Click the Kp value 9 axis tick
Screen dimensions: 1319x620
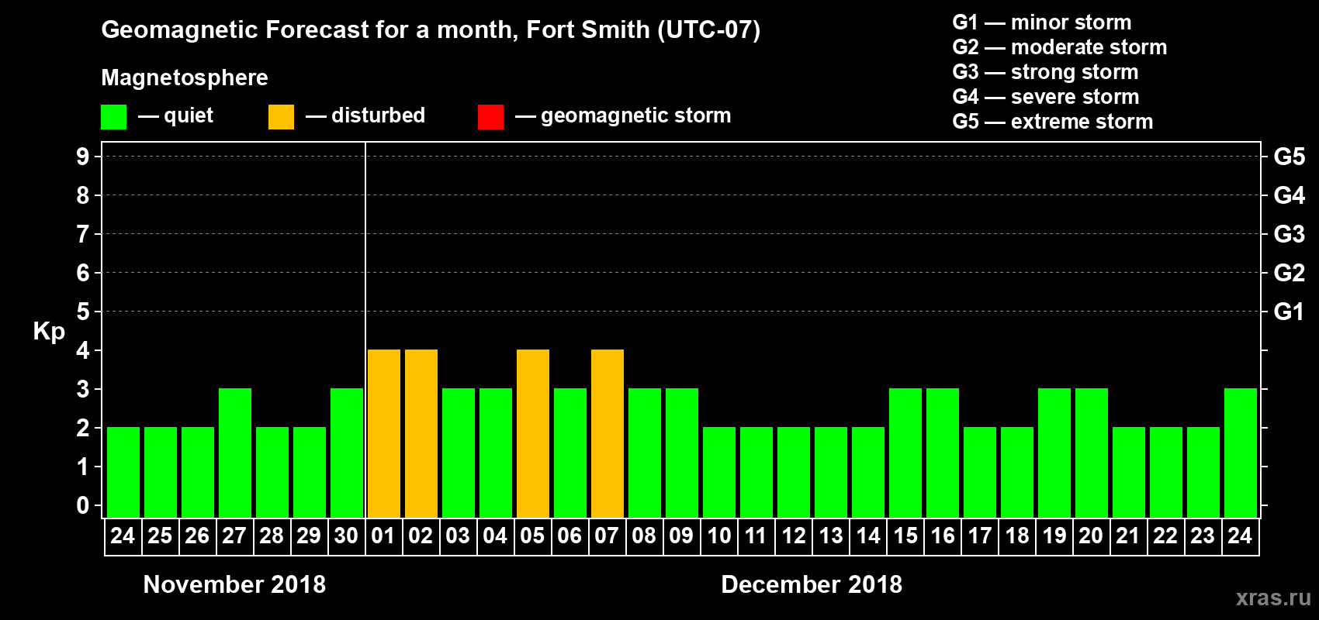click(x=83, y=157)
